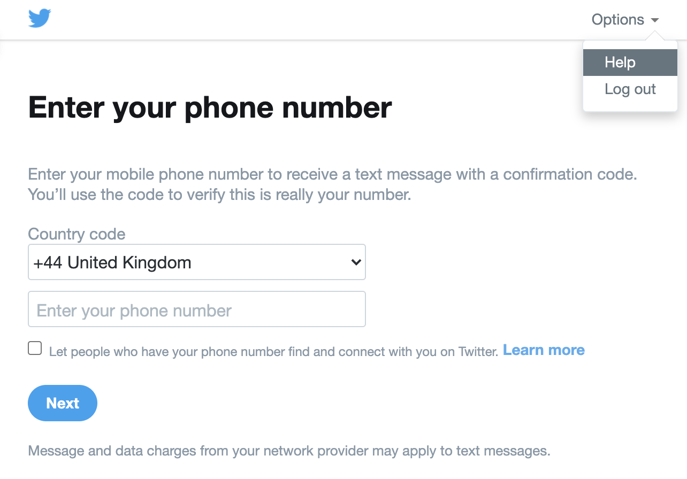The image size is (687, 479).
Task: Click the 'Country code' field label
Action: [x=77, y=234]
